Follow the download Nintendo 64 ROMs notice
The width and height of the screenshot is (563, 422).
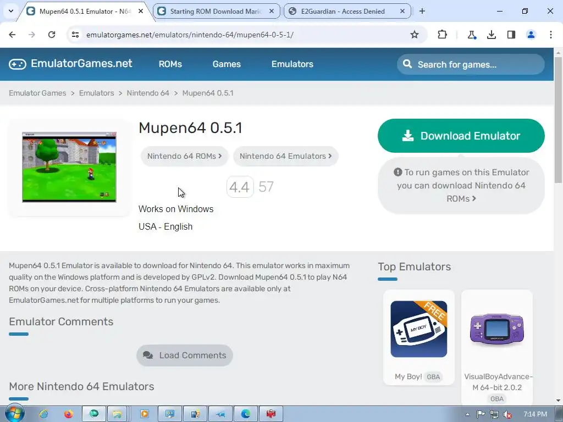[461, 186]
